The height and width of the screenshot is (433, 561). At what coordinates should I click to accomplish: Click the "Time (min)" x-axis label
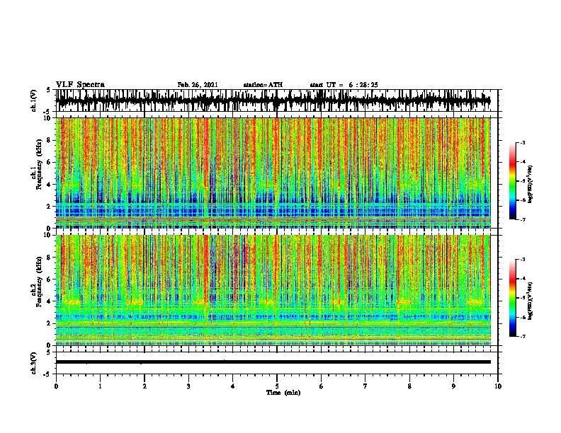point(283,393)
